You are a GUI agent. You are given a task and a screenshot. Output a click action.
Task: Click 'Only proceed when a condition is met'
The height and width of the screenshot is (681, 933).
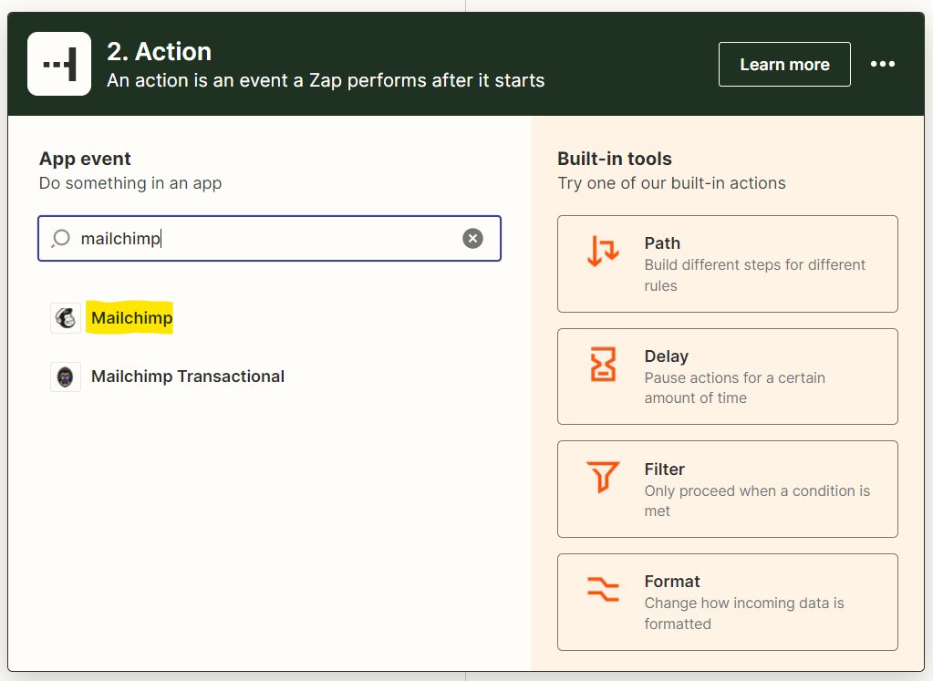757,500
